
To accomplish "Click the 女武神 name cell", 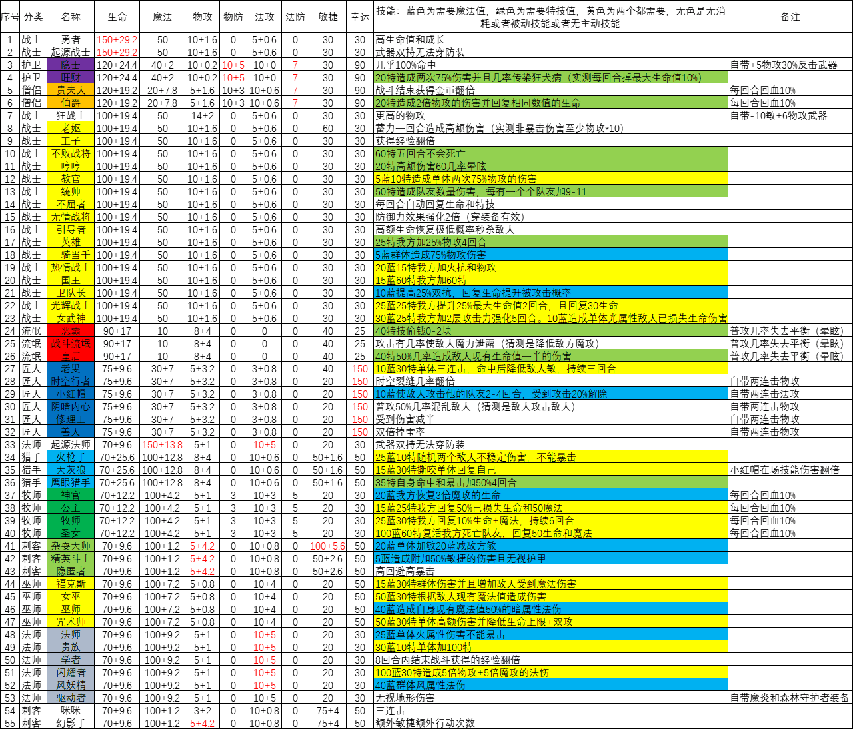I will pyautogui.click(x=71, y=318).
